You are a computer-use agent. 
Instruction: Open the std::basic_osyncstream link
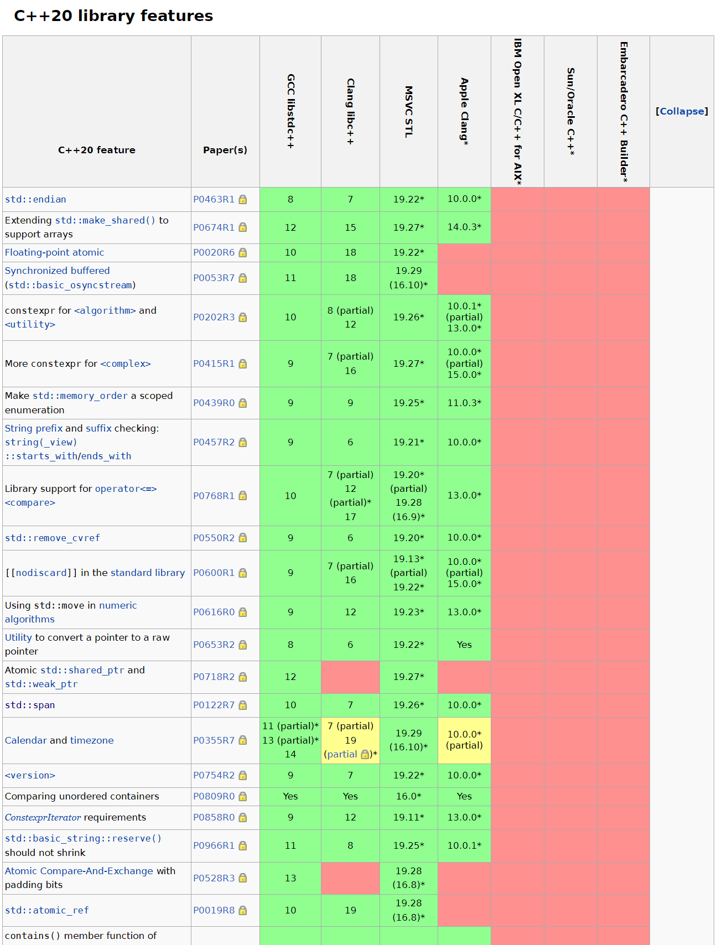(70, 285)
